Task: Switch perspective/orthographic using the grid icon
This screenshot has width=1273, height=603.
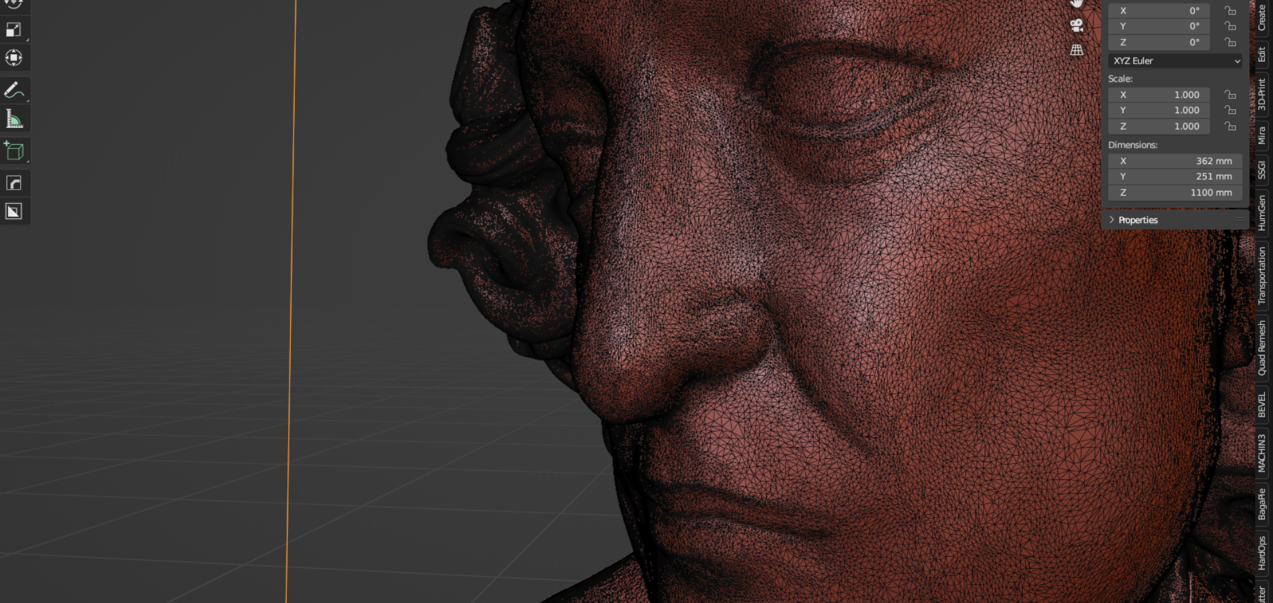Action: tap(1077, 50)
